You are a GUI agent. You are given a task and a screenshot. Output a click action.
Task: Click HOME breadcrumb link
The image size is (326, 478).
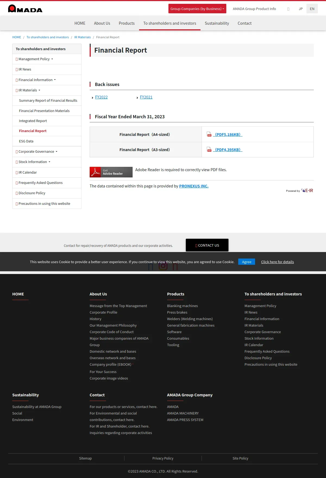[x=17, y=37]
